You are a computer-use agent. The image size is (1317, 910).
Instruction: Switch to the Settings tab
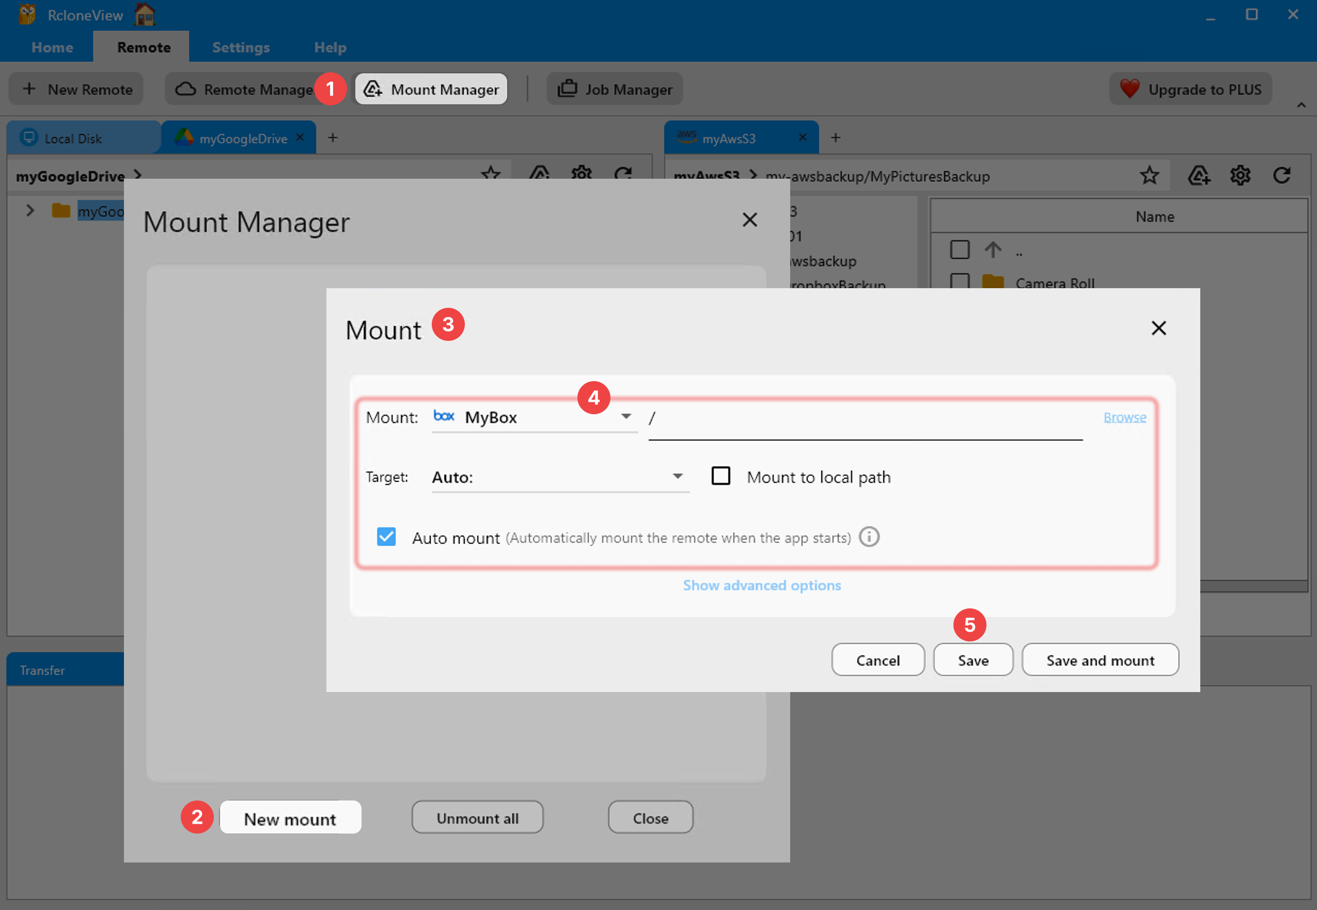(241, 48)
